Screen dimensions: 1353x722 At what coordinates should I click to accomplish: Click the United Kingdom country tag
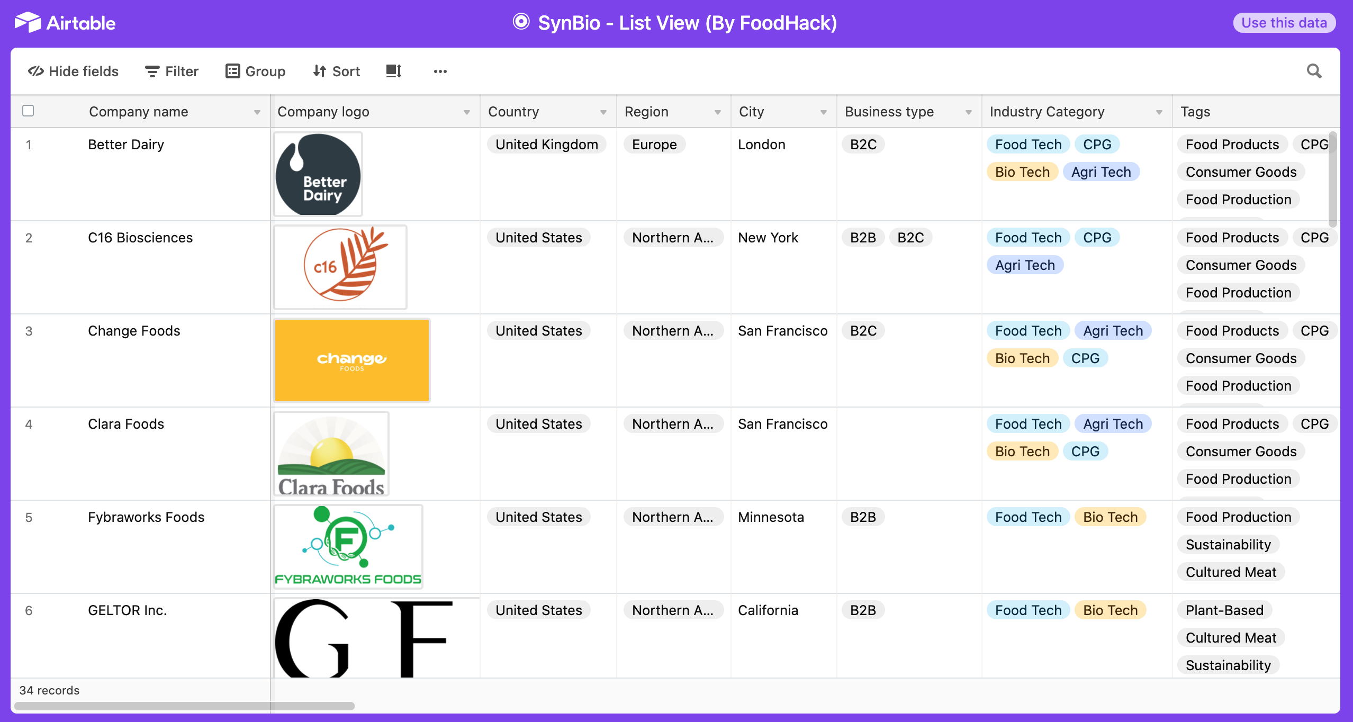547,145
